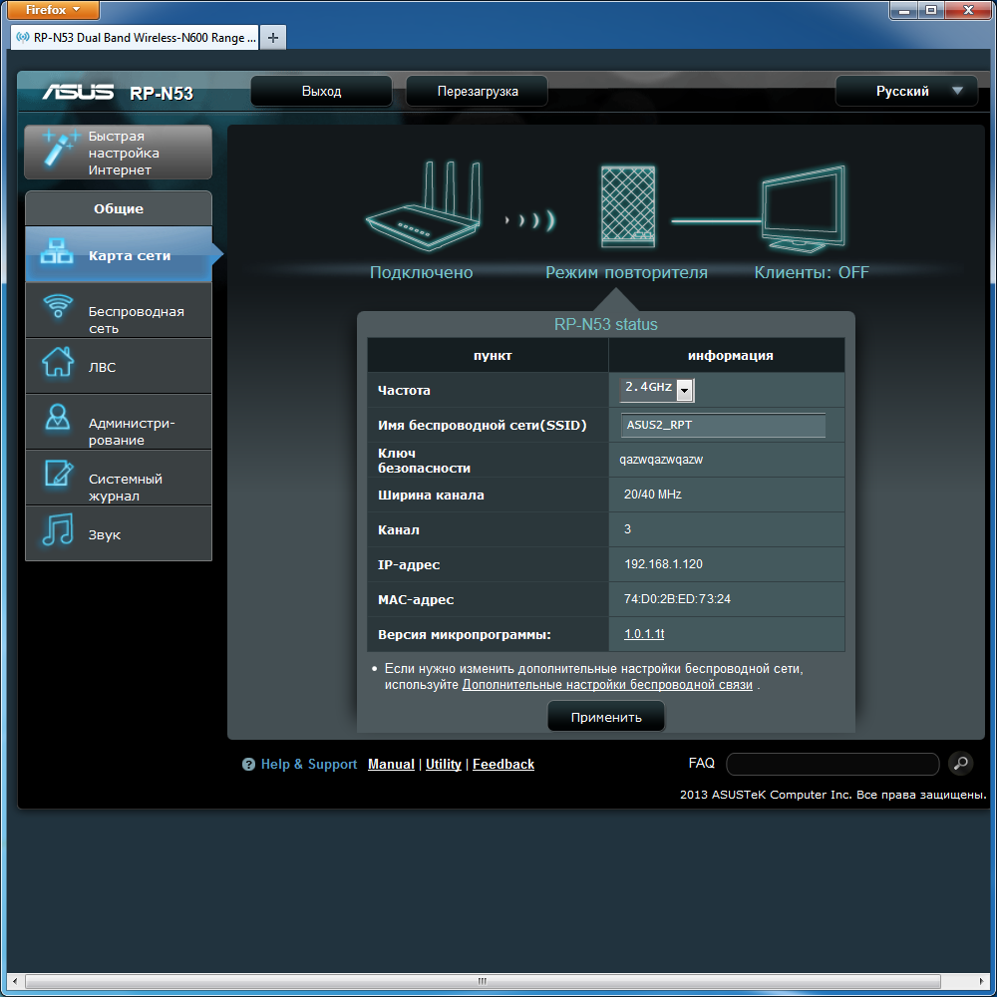
Task: Click the Выход logout button
Action: click(x=321, y=91)
